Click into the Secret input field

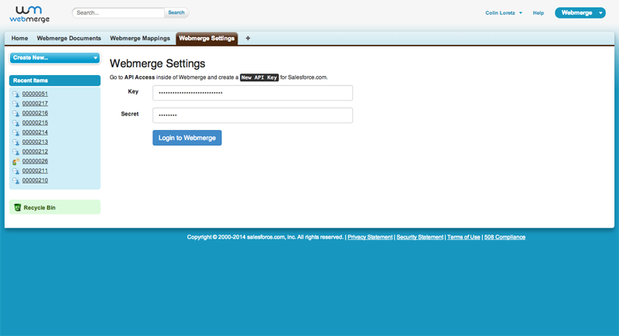point(253,115)
